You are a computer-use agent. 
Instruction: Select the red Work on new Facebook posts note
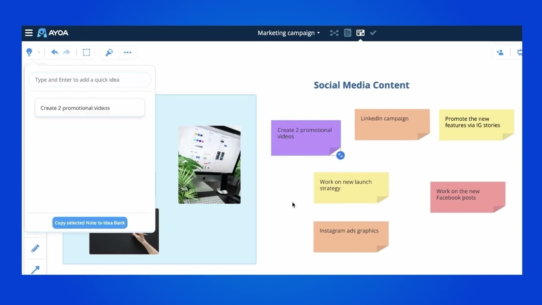point(468,197)
